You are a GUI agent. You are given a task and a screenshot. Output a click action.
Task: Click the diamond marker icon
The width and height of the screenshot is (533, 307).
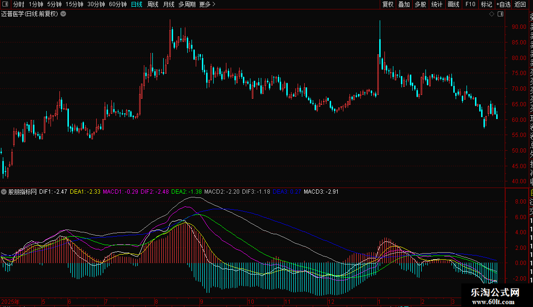(491, 14)
